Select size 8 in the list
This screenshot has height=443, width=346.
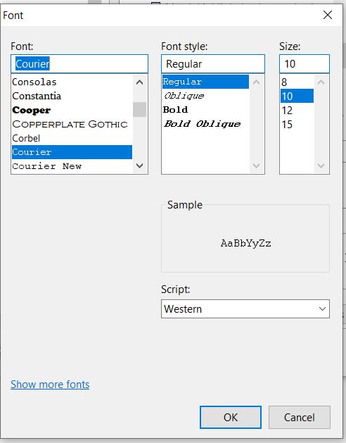(x=297, y=82)
